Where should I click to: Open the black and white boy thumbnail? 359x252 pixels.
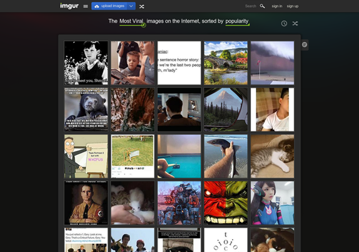(x=86, y=63)
